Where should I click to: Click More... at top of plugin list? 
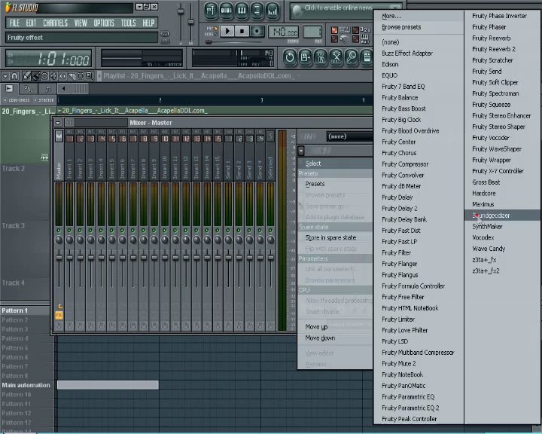click(x=419, y=16)
